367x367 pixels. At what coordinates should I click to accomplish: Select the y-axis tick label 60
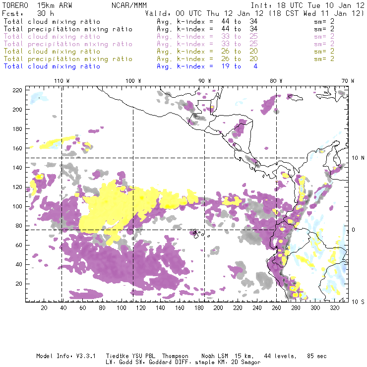(x=19, y=245)
